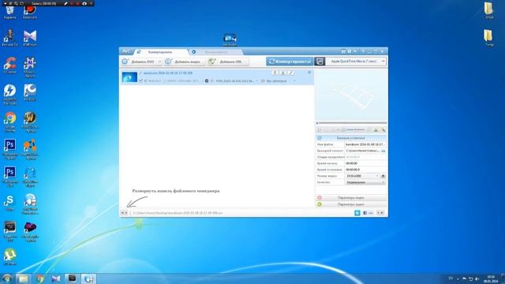Screen dimensions: 505x284
Task: Start conversion with the Конвертировать! button
Action: 290,62
